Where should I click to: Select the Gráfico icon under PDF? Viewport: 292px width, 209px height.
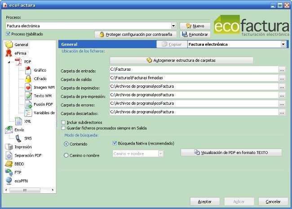[28, 70]
